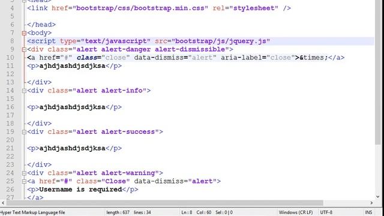This screenshot has height=216, width=384.
Task: Click the closing </div> tag on line 13
Action: (x=40, y=82)
